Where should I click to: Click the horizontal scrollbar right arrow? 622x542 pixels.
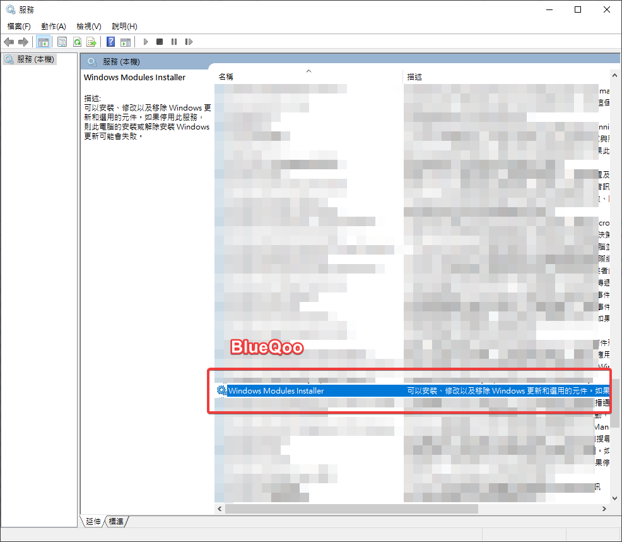(604, 509)
